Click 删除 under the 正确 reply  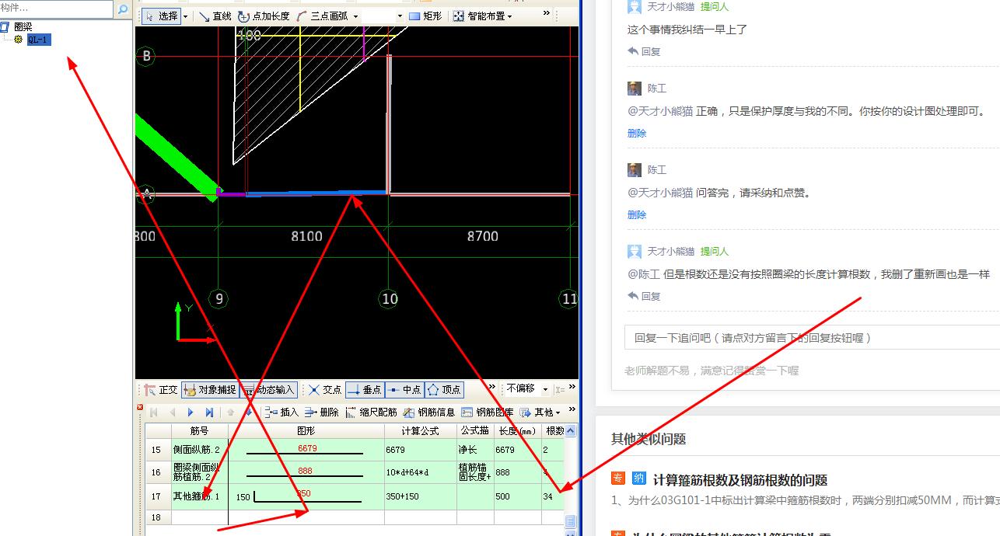coord(637,133)
